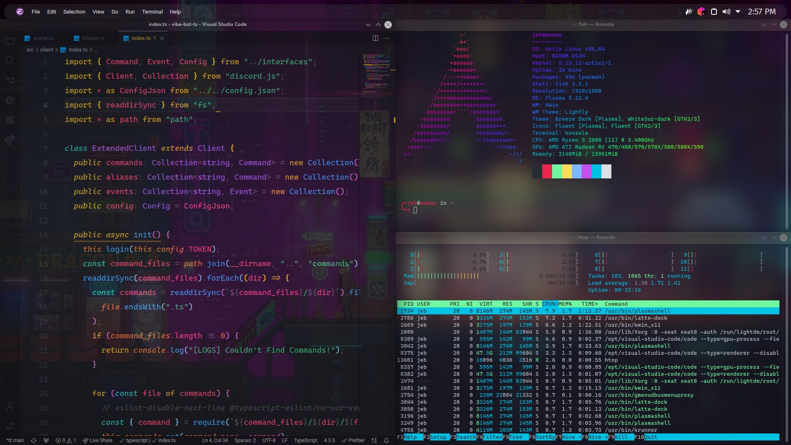
Task: Expand the system tray dropdown arrow
Action: pos(737,12)
